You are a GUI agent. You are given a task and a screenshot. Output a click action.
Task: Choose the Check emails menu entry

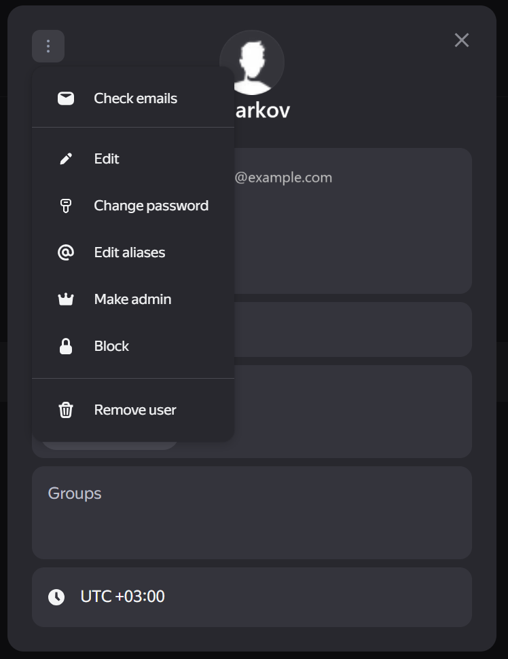[135, 98]
